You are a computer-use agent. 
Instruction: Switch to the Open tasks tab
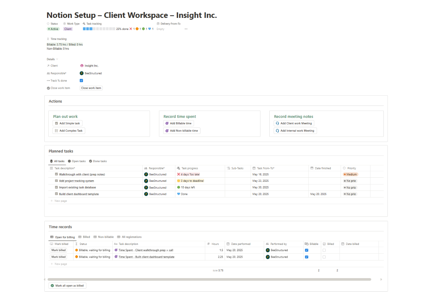[x=77, y=161]
